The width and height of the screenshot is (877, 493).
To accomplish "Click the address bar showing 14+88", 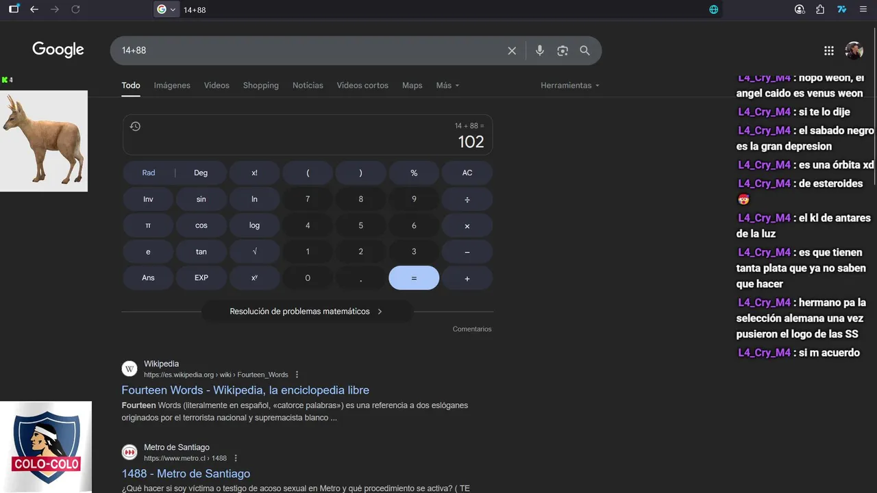I will [x=438, y=10].
